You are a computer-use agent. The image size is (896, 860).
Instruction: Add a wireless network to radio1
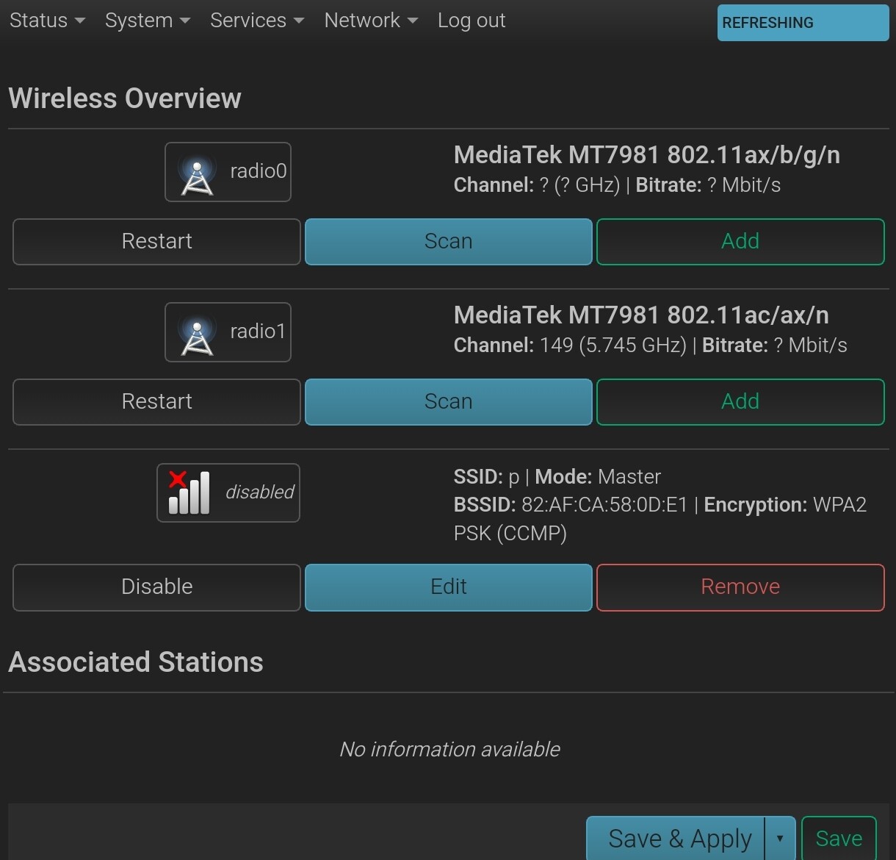(740, 402)
